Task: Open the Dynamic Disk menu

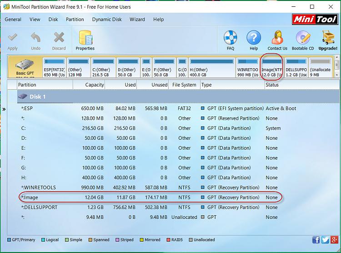Action: [x=107, y=20]
